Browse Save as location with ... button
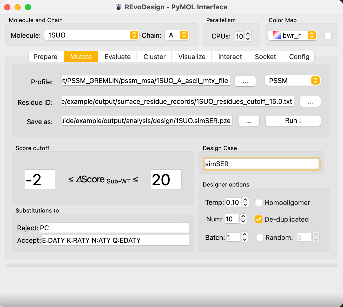The image size is (343, 307). point(249,121)
